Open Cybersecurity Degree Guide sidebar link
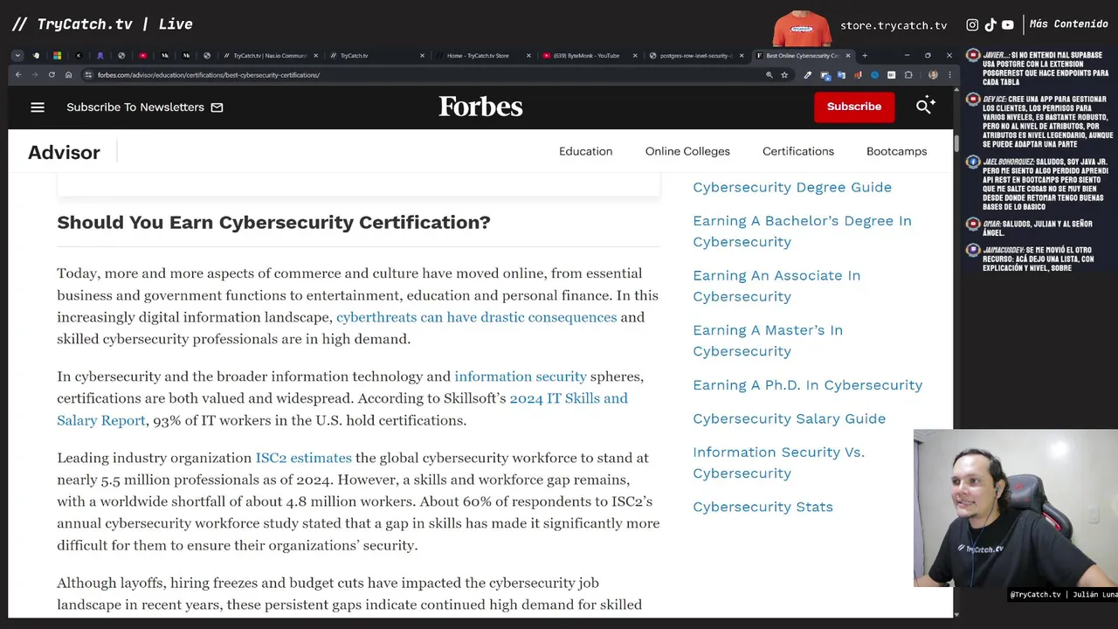This screenshot has width=1118, height=629. point(792,187)
